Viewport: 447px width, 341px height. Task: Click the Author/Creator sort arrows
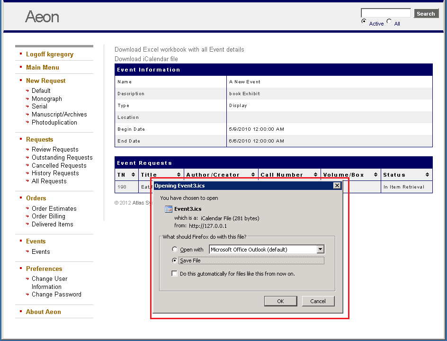(x=253, y=174)
